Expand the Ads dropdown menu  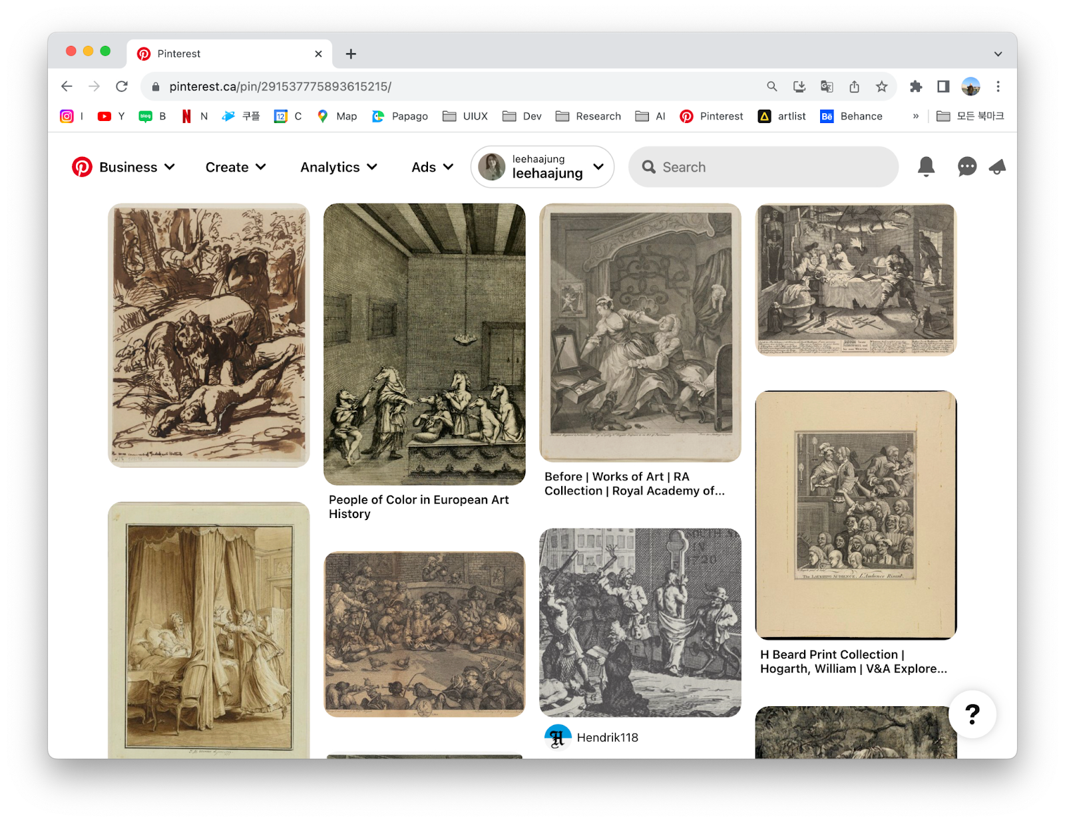(433, 167)
